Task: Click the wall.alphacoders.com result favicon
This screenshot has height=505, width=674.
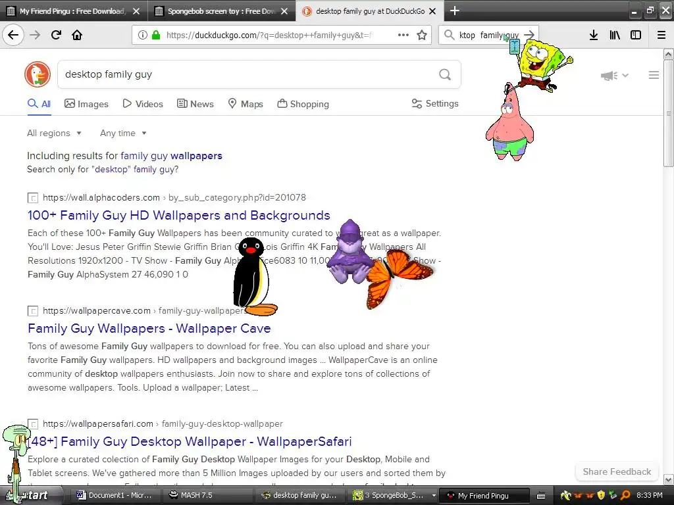Action: coord(33,198)
